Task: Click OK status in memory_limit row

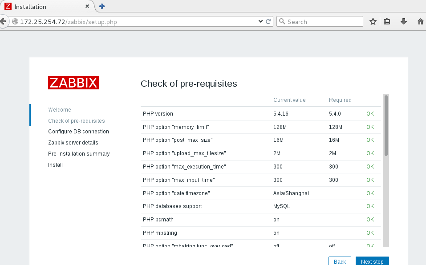Action: coord(370,127)
